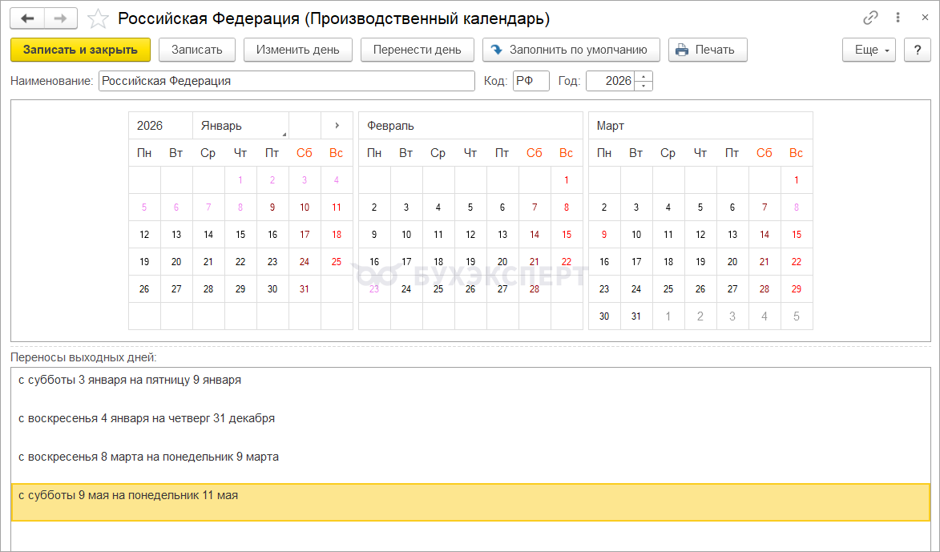The image size is (940, 552).
Task: Select 8 March in the calendar
Action: pyautogui.click(x=796, y=208)
